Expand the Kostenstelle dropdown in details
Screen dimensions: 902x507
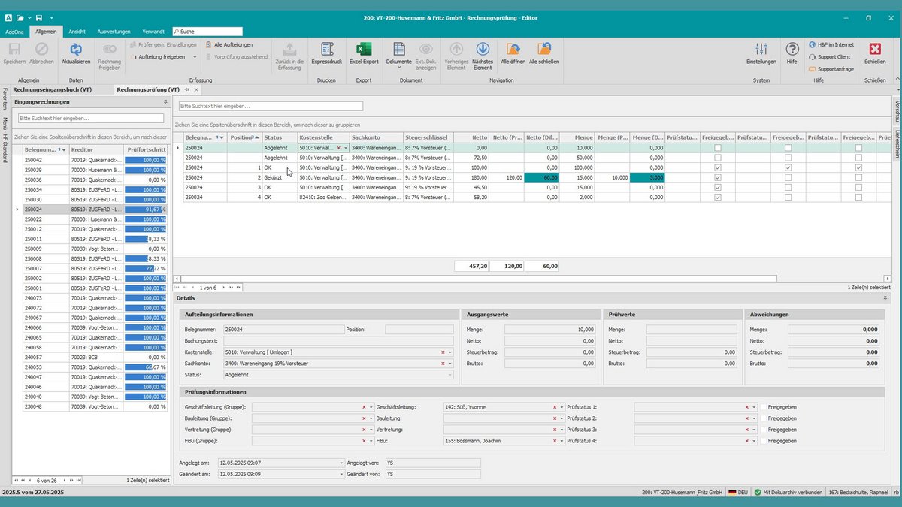(x=450, y=352)
